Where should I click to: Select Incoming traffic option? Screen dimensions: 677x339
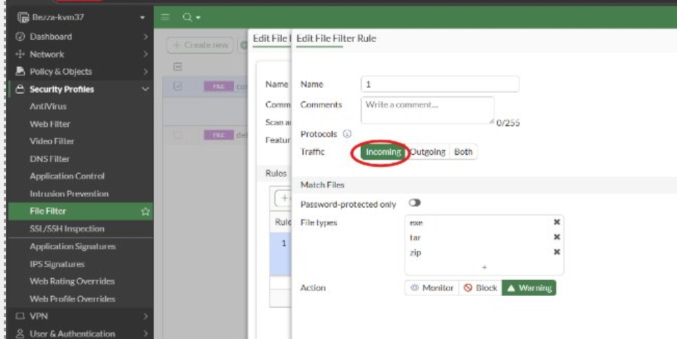(383, 152)
